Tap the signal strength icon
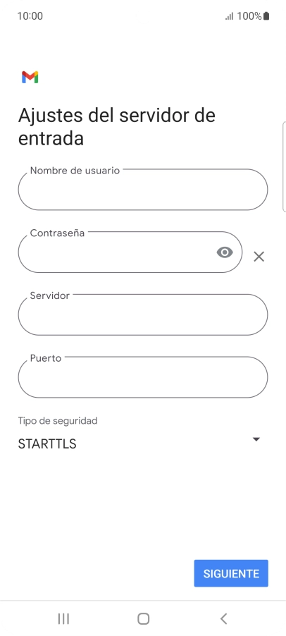The width and height of the screenshot is (286, 636). (x=230, y=16)
